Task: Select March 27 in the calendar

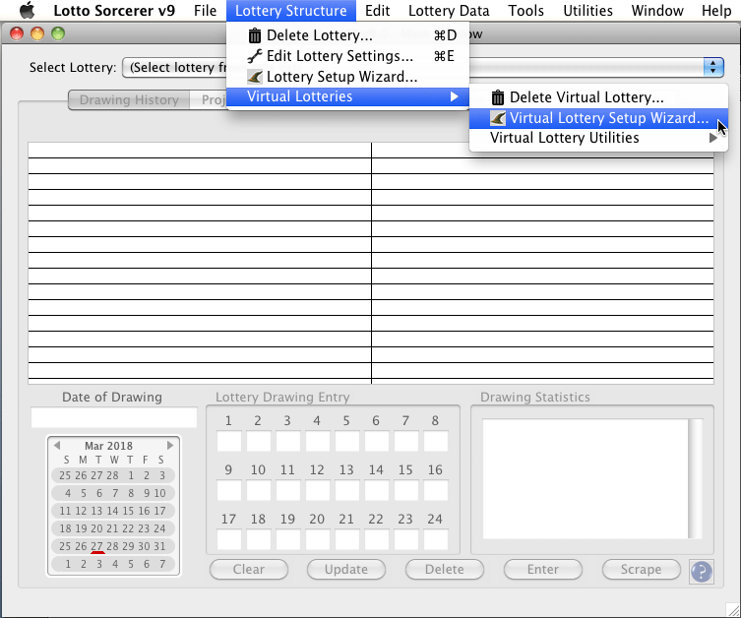Action: pos(96,546)
